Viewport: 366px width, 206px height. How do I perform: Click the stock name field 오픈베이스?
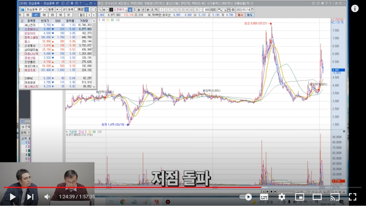pos(120,10)
